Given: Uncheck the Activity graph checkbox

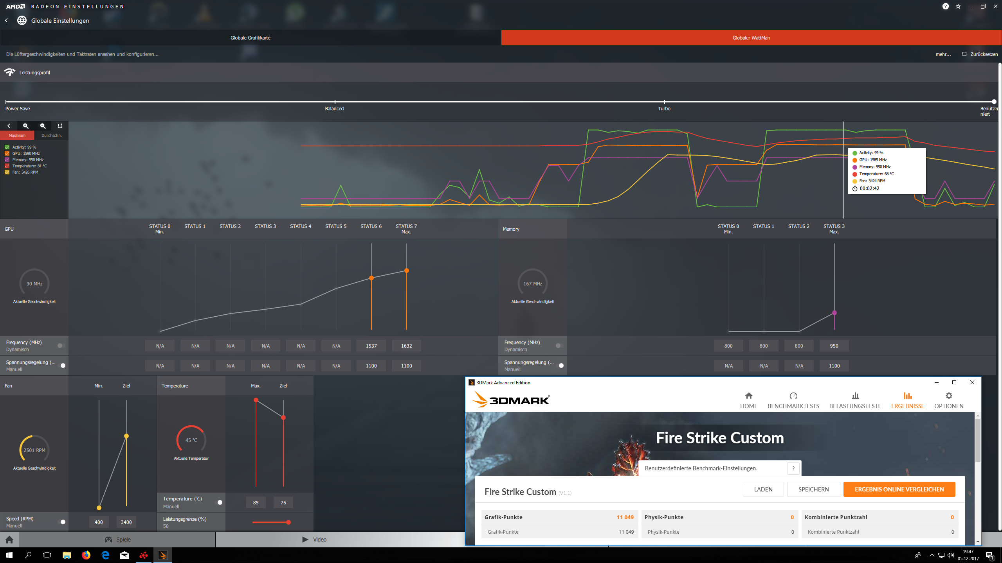Looking at the screenshot, I should pyautogui.click(x=7, y=147).
